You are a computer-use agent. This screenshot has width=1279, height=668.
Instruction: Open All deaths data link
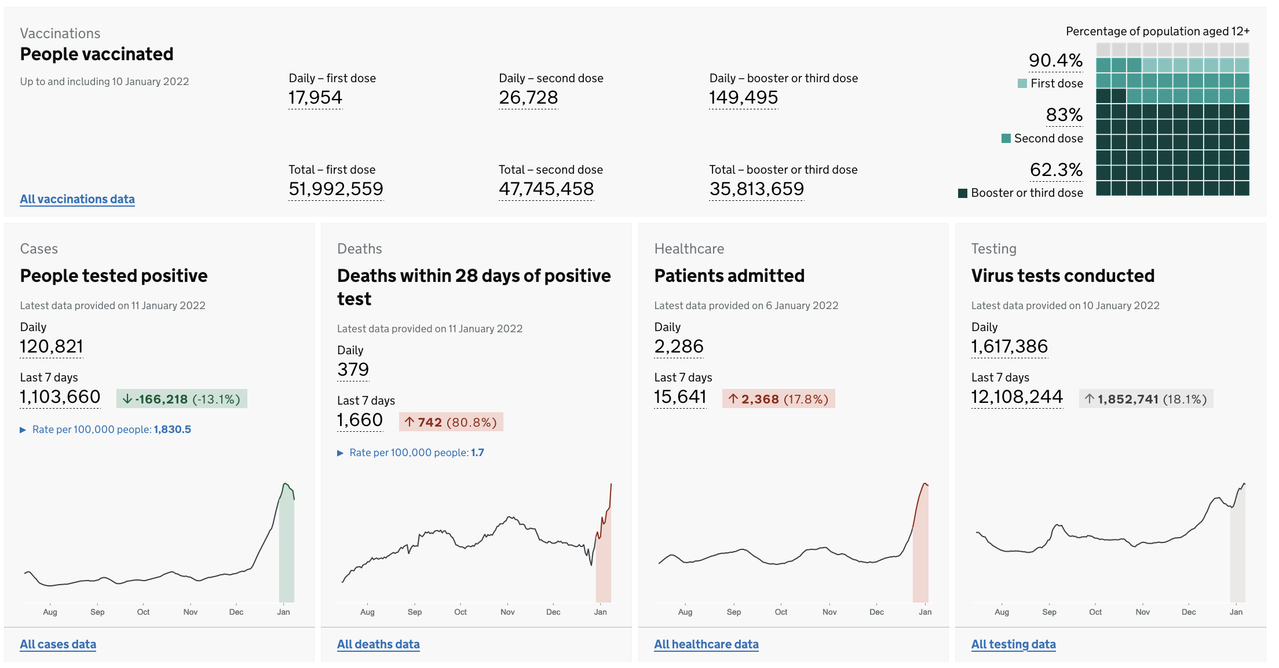(378, 644)
